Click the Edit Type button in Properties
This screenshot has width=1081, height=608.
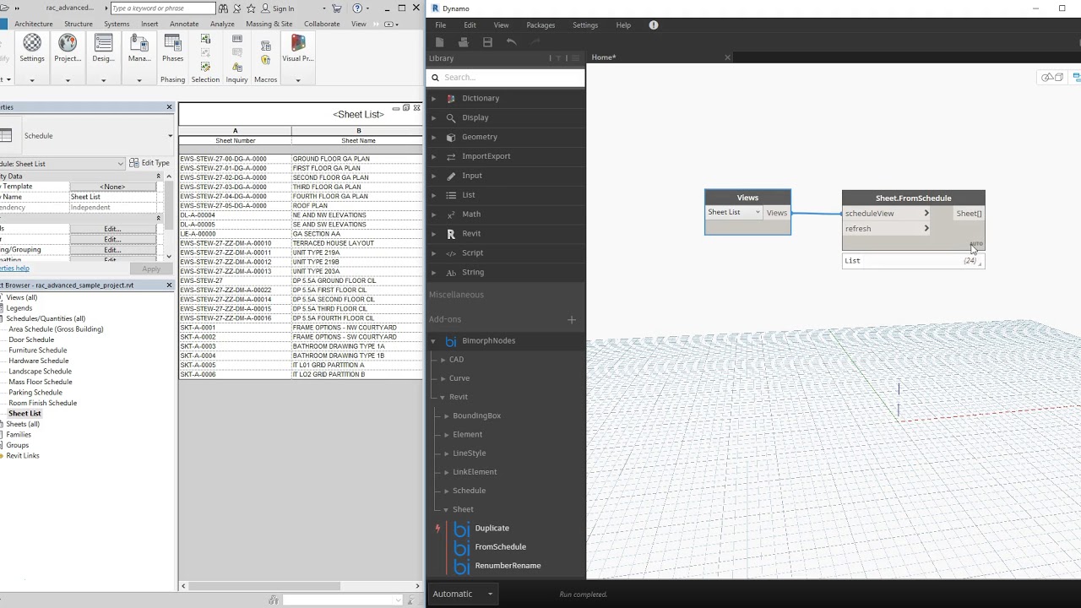pyautogui.click(x=149, y=163)
